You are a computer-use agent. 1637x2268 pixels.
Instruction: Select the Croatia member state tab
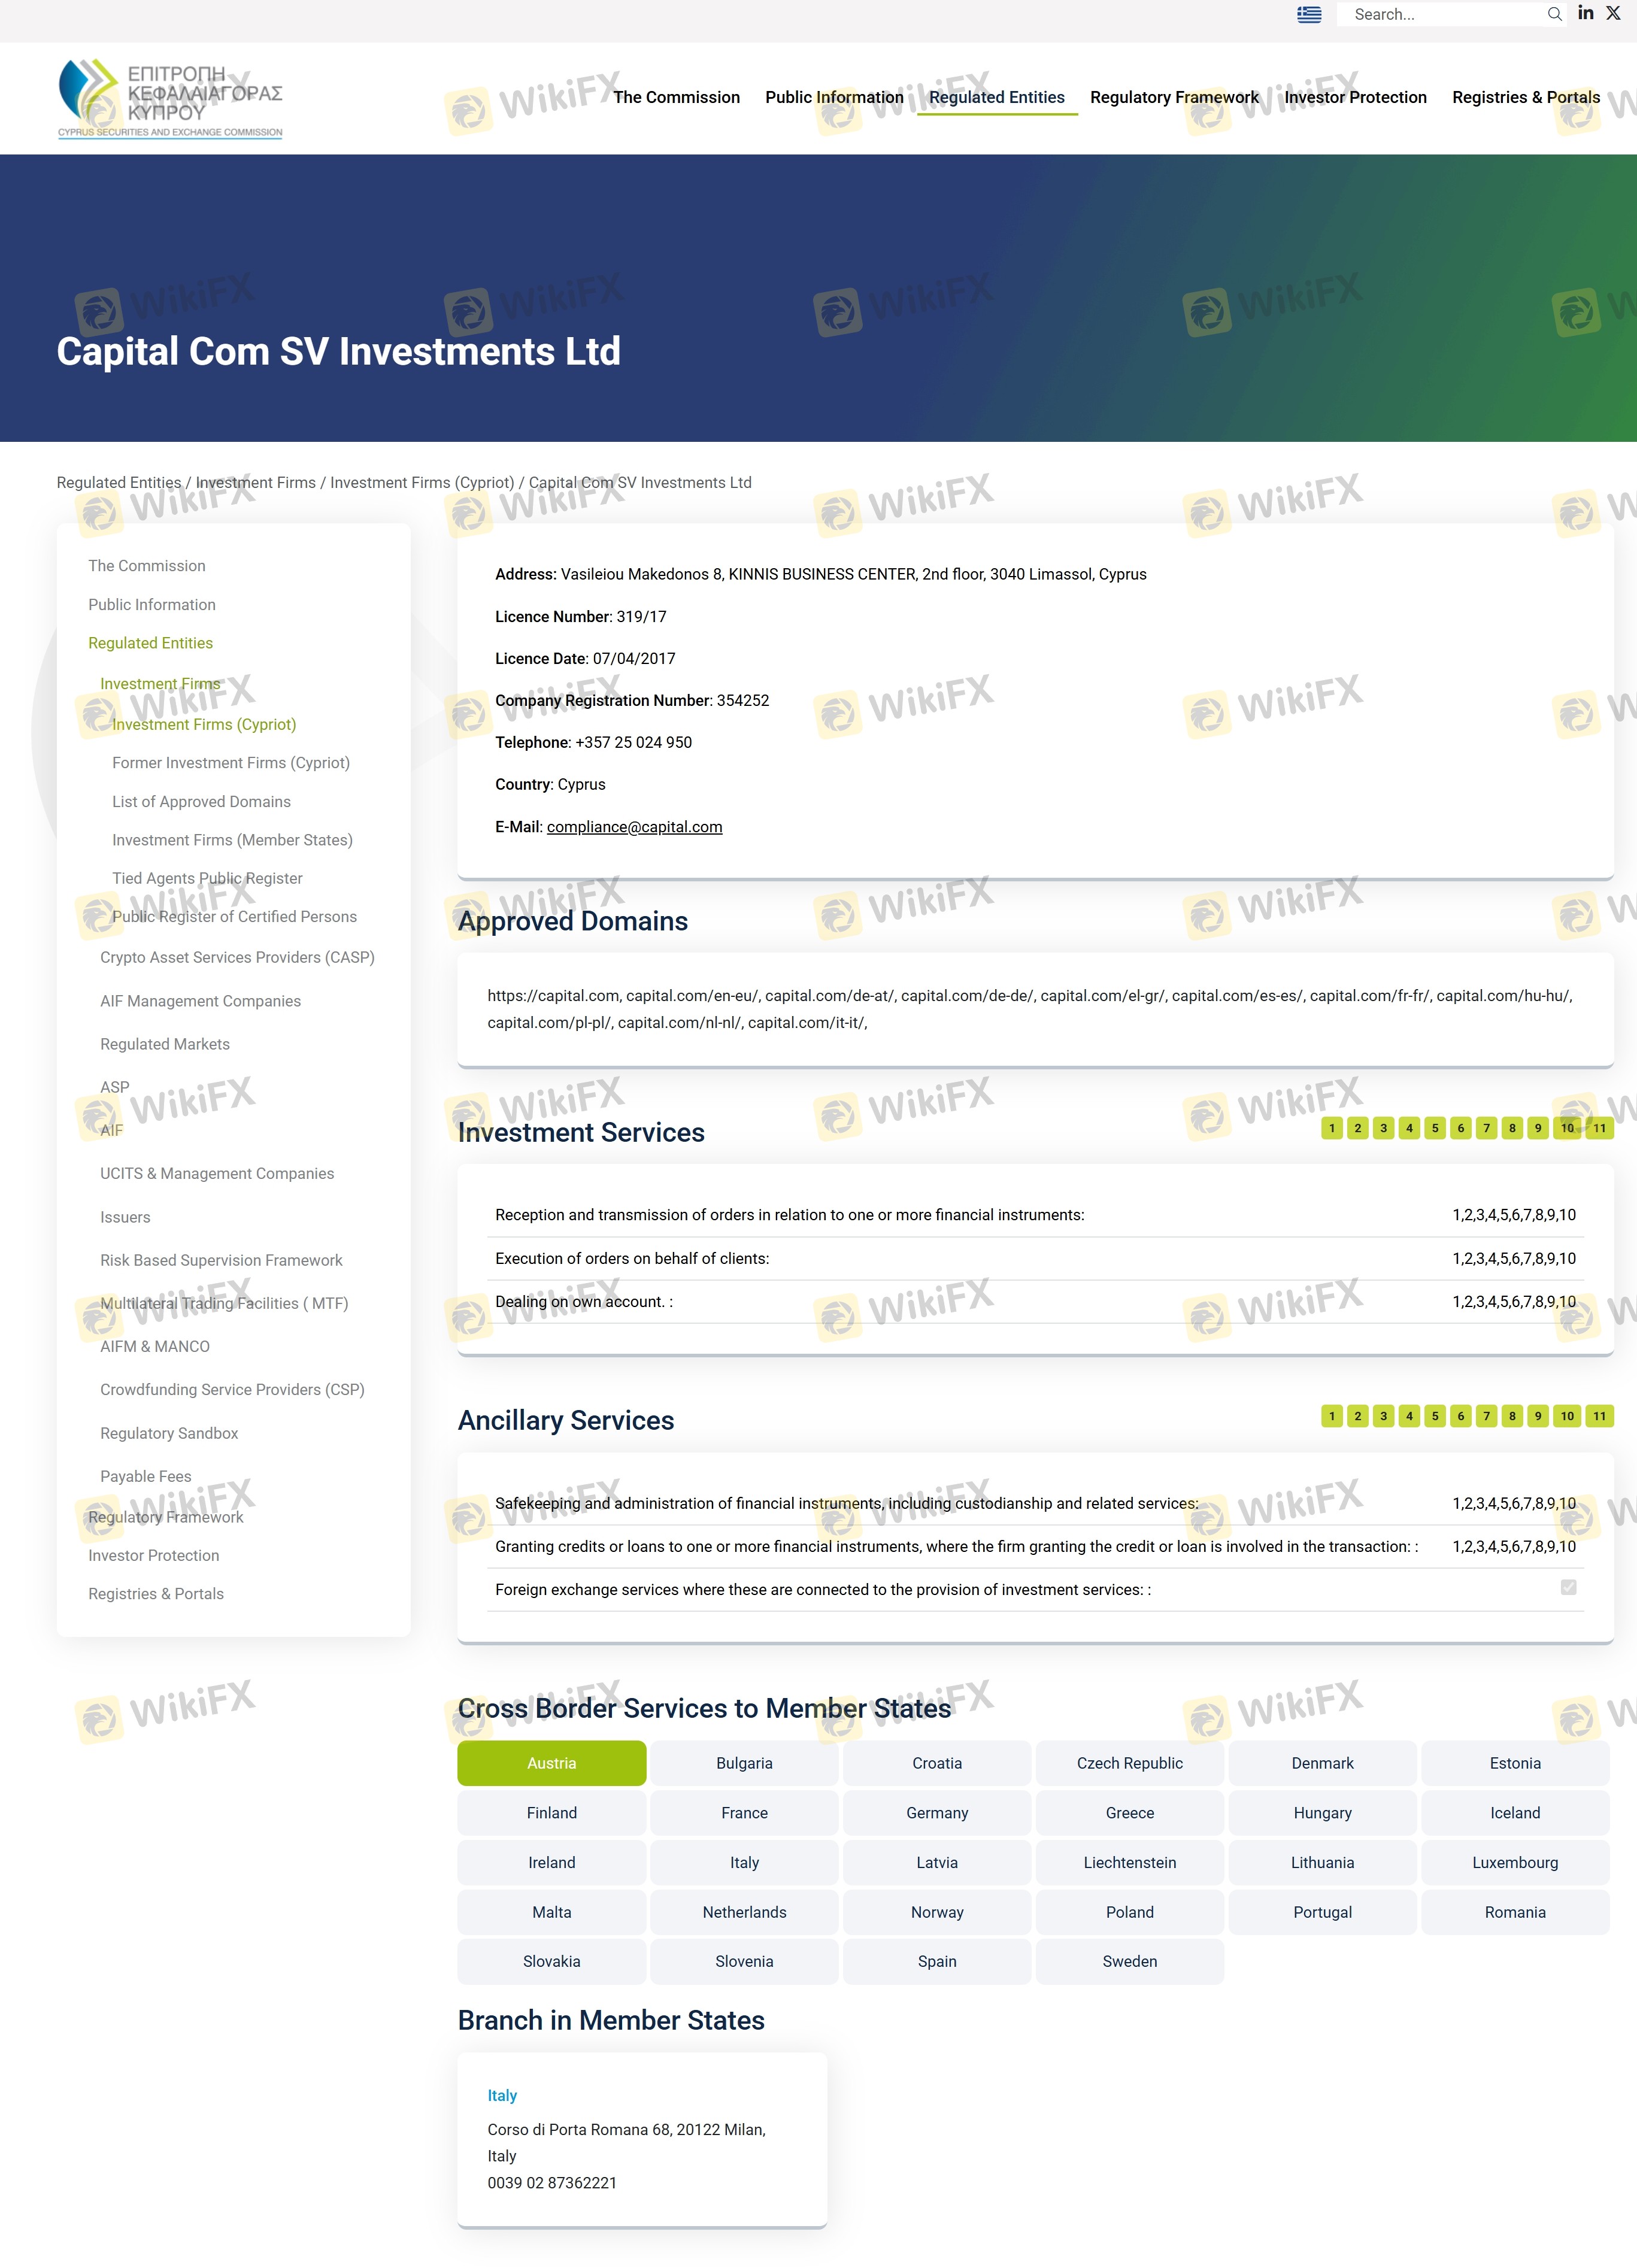point(937,1763)
